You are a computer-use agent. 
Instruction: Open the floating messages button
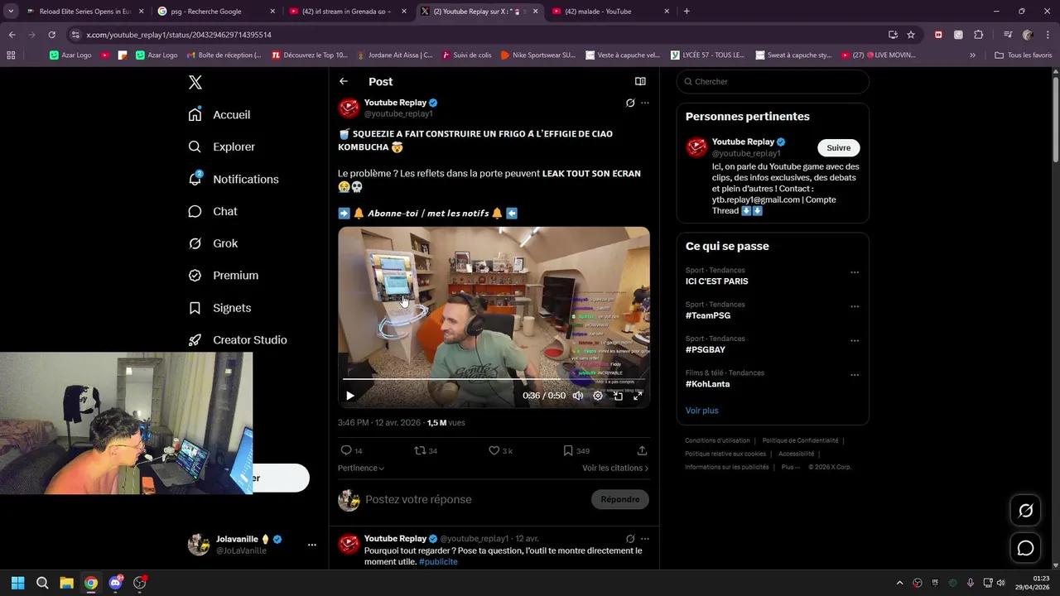click(x=1025, y=548)
